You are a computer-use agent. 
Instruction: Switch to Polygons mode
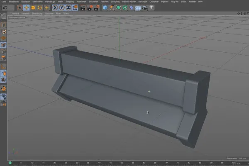[x=3, y=58]
